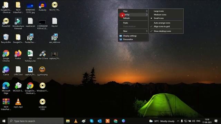This screenshot has width=221, height=124.
Task: Select the PacketTrac... installer icon
Action: pyautogui.click(x=30, y=39)
